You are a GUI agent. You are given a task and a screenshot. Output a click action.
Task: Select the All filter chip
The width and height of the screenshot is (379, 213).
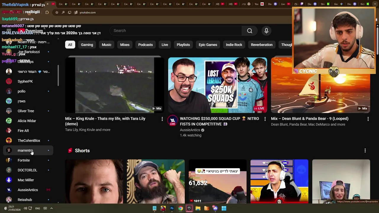pyautogui.click(x=70, y=45)
